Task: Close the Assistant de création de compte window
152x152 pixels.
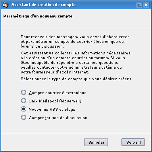Action: click(x=146, y=5)
